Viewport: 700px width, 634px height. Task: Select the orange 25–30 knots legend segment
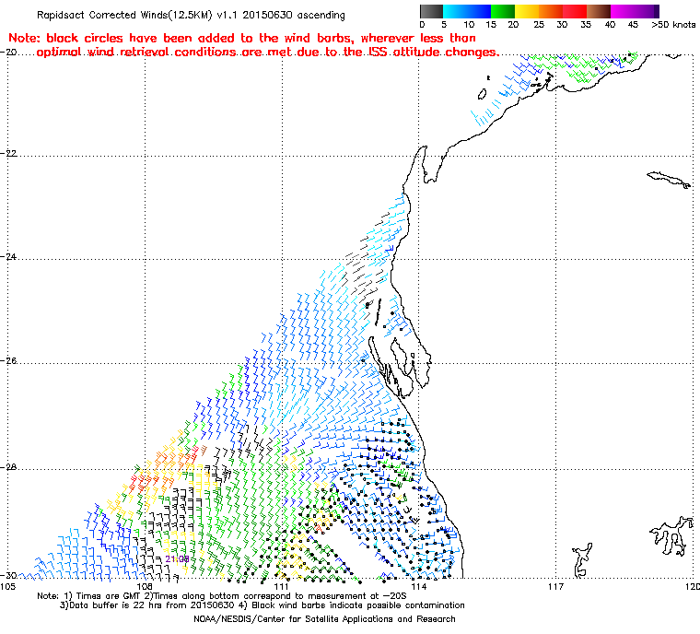click(551, 11)
